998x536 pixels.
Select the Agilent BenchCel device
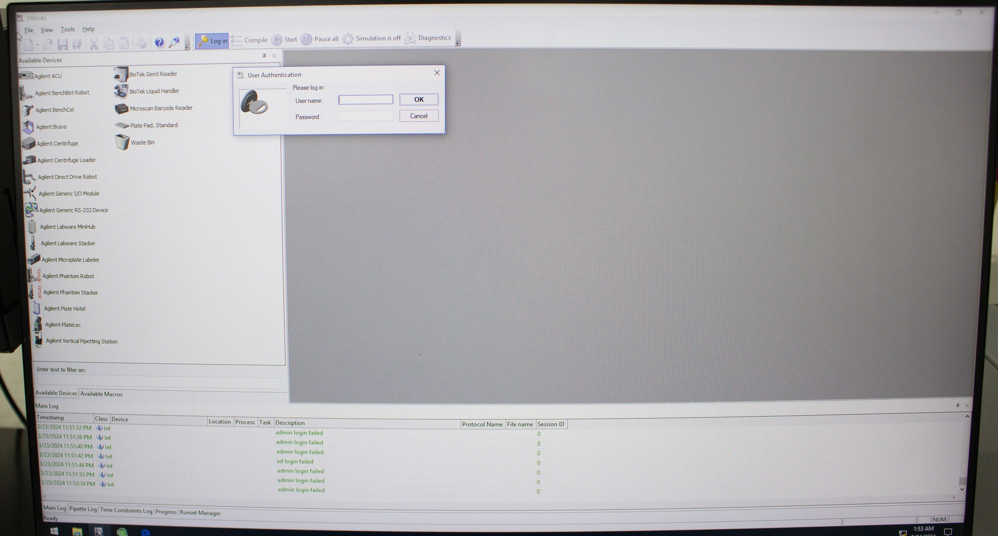48,110
